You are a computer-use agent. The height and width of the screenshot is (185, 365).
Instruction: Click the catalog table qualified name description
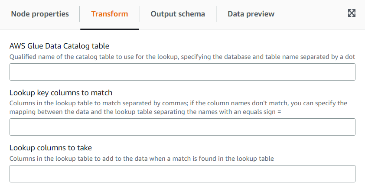182,56
